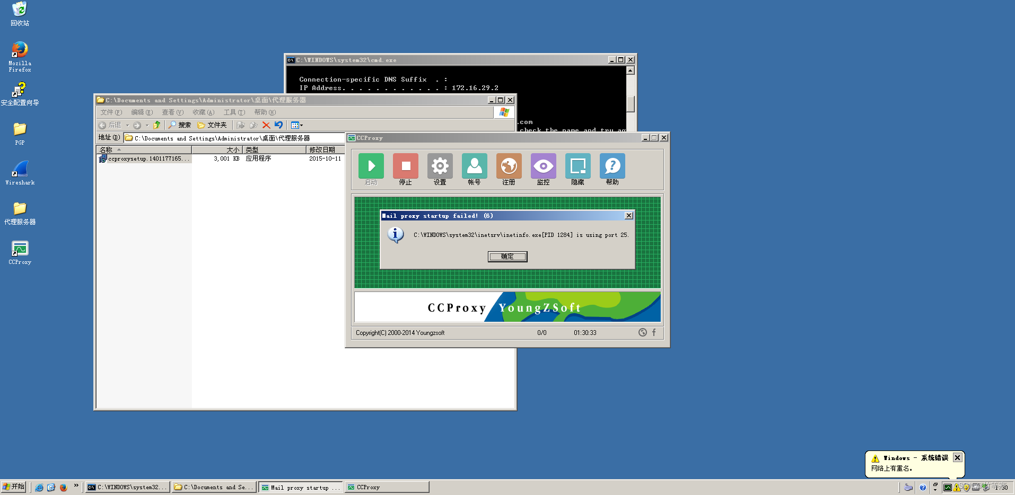Click the Search (搜索) button in Explorer toolbar
1015x495 pixels.
click(179, 125)
